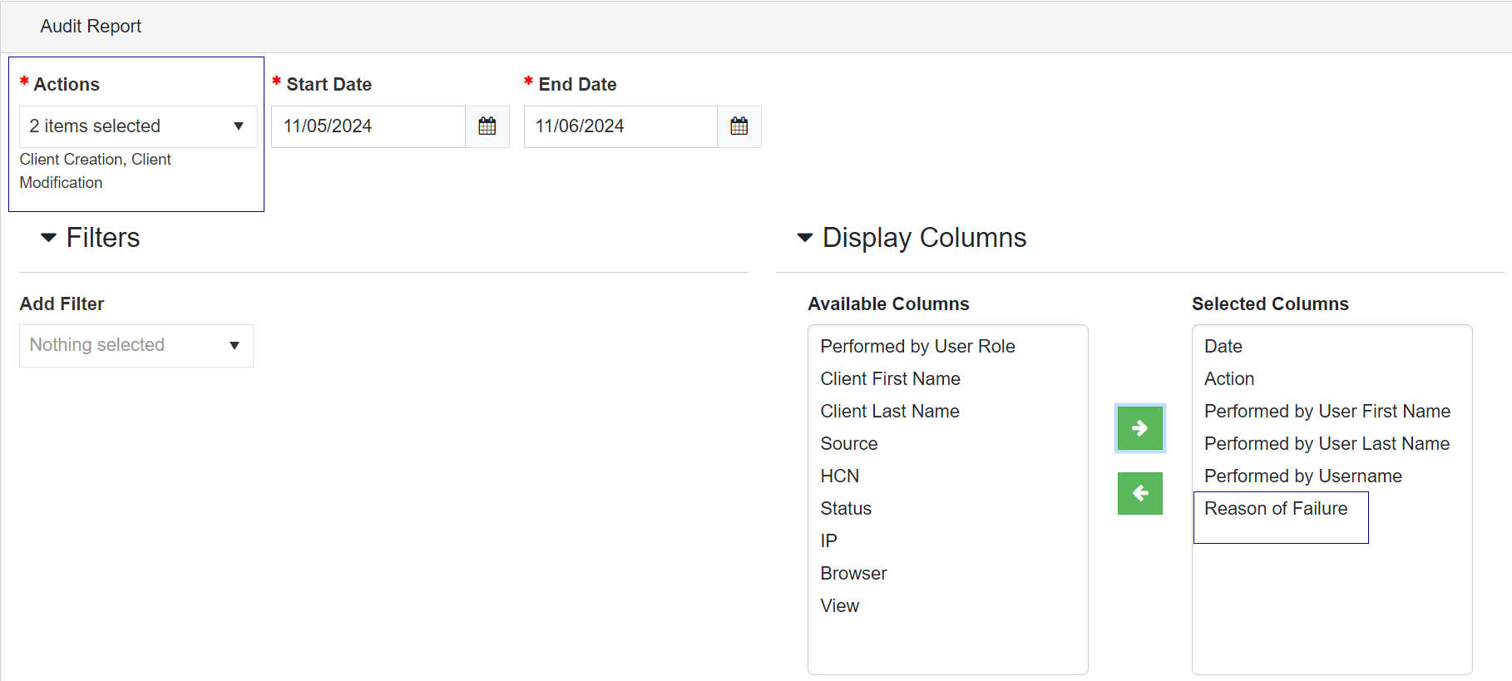The image size is (1512, 681).
Task: Open the Start Date calendar picker
Action: 487,126
